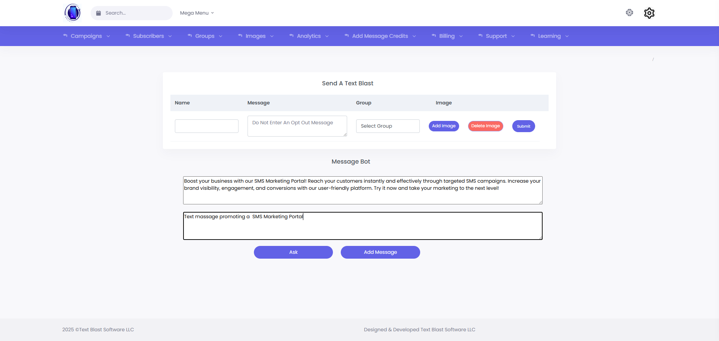The width and height of the screenshot is (719, 341).
Task: Expand the Billing chevron
Action: 461,36
